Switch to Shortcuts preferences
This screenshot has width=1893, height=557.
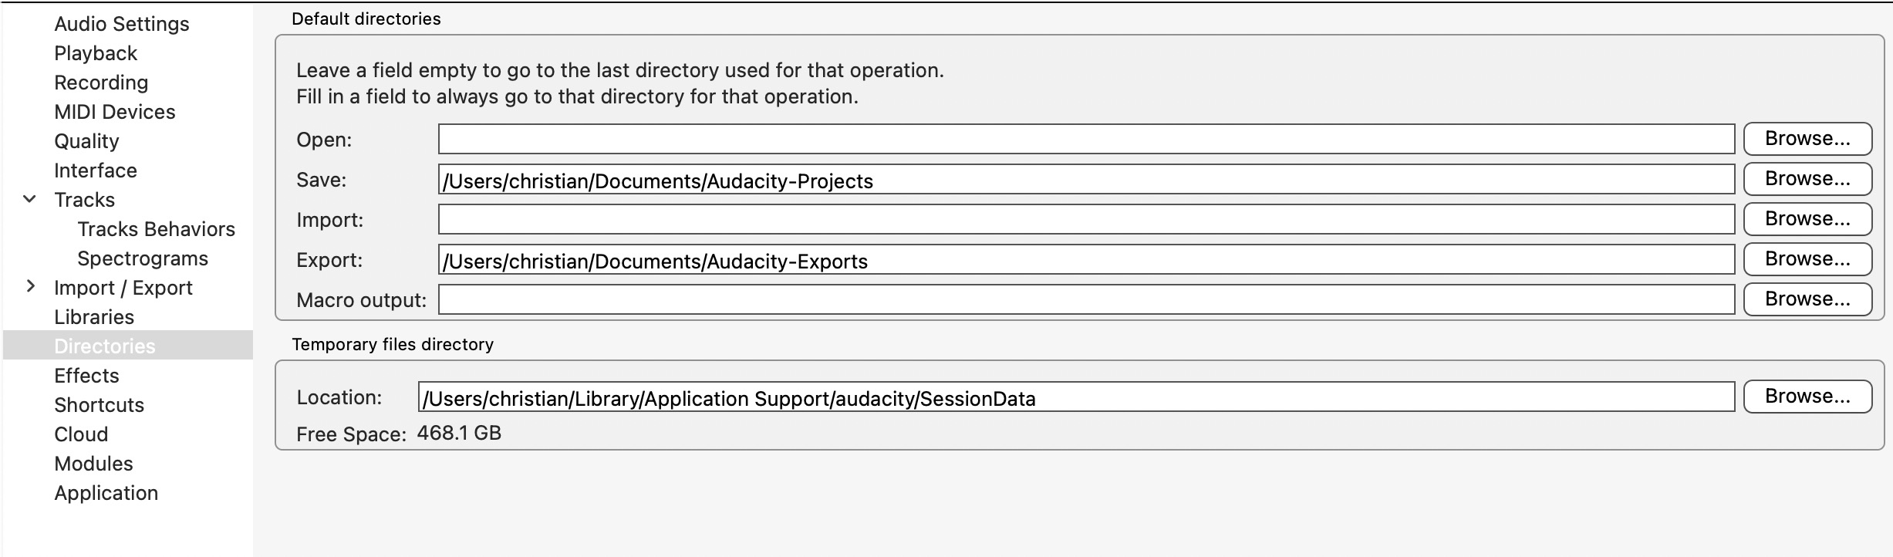coord(99,405)
